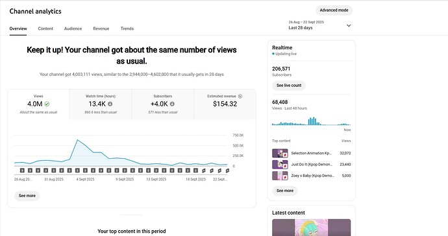448x236 pixels.
Task: Click the 500.0K axis label
Action: pyautogui.click(x=238, y=145)
